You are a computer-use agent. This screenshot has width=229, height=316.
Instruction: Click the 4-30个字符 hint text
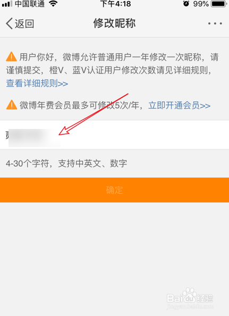click(x=66, y=164)
